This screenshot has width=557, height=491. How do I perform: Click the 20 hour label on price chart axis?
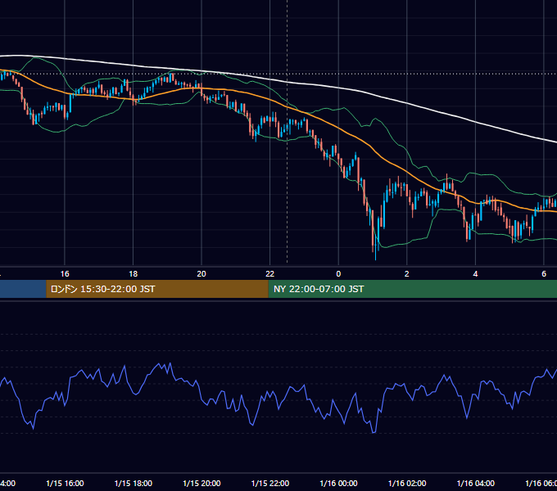(202, 273)
